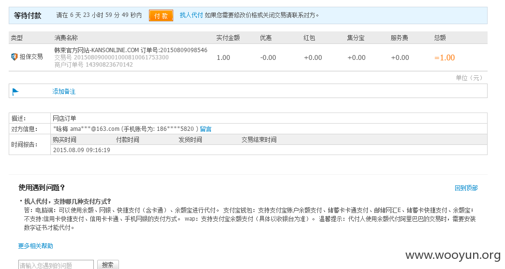Click the 交易结束时间 column label
The width and height of the screenshot is (505, 269).
pos(259,140)
